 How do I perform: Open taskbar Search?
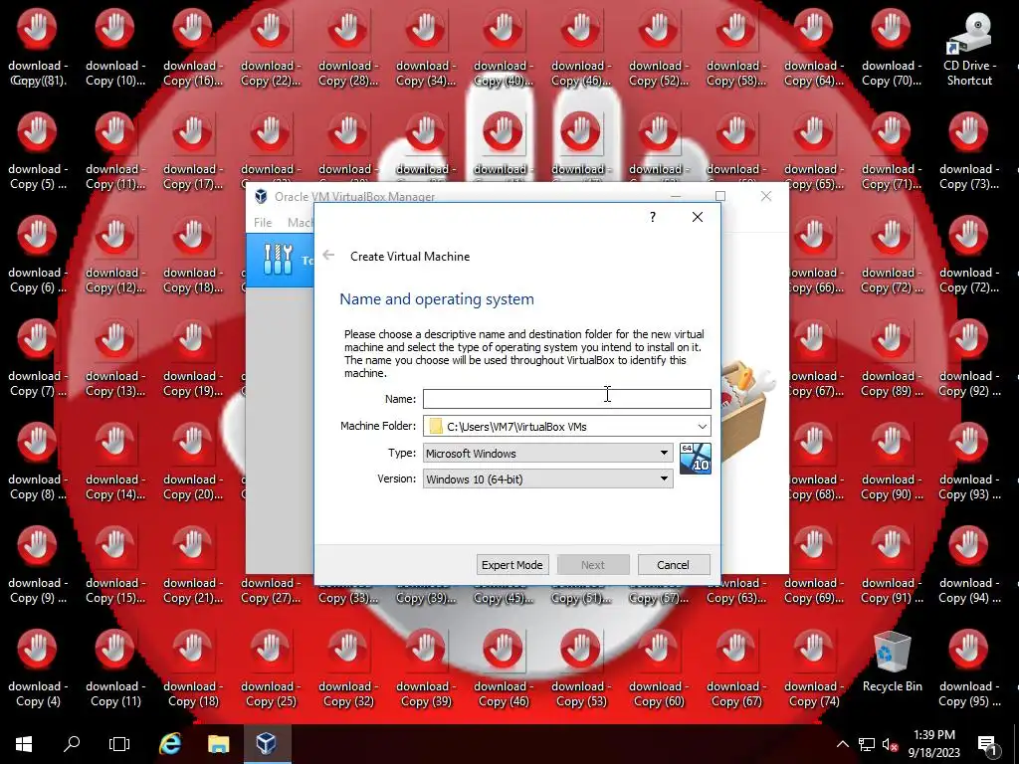pyautogui.click(x=72, y=744)
